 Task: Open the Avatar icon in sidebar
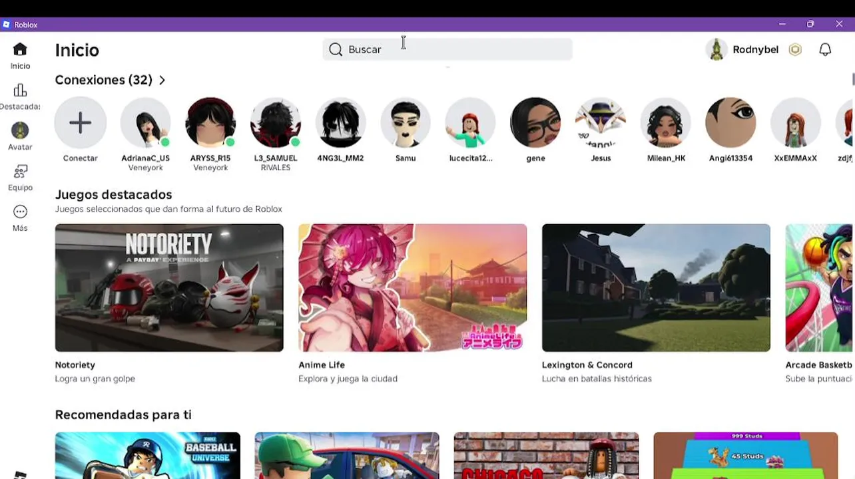[x=20, y=130]
